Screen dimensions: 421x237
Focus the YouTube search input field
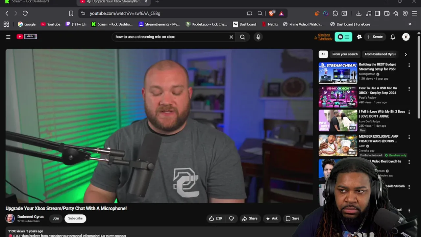pyautogui.click(x=171, y=37)
